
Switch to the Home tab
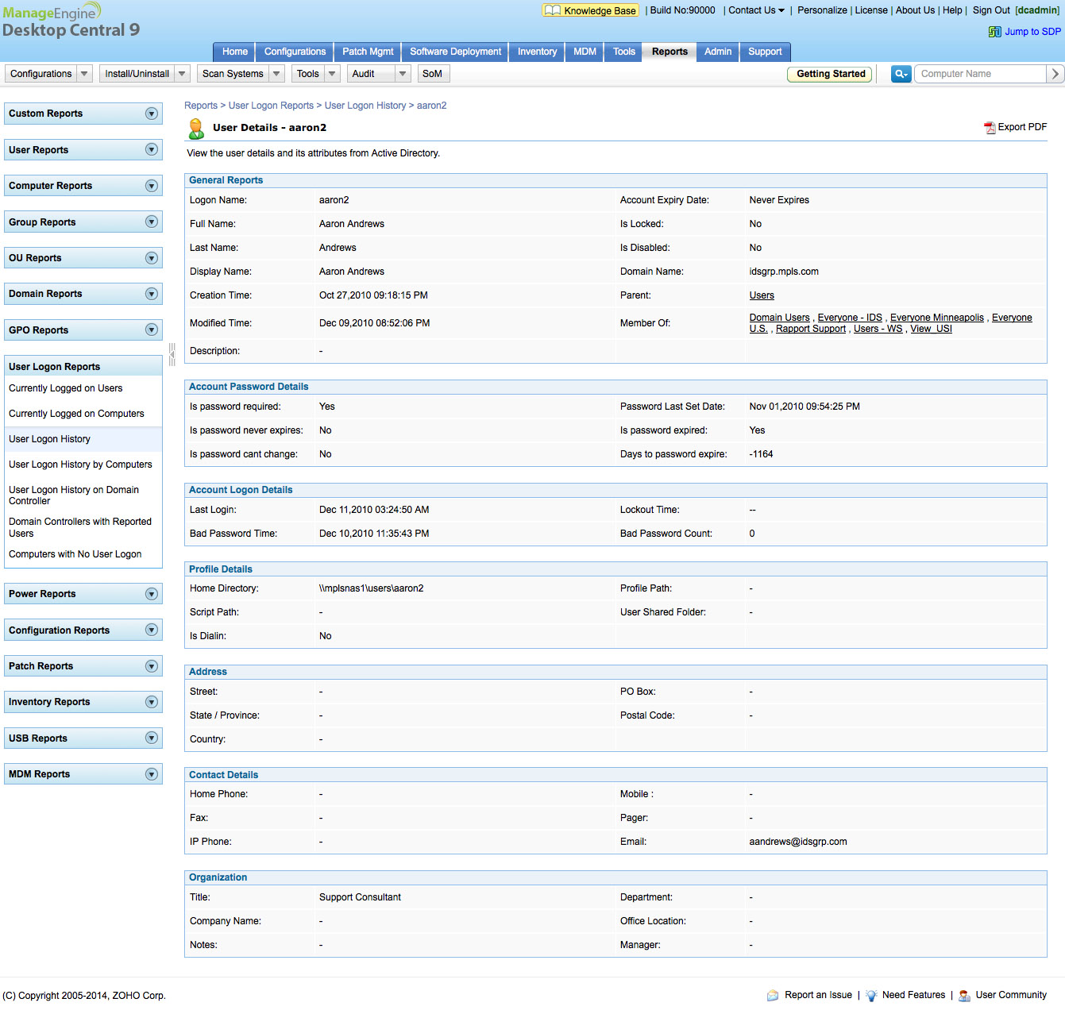point(234,52)
